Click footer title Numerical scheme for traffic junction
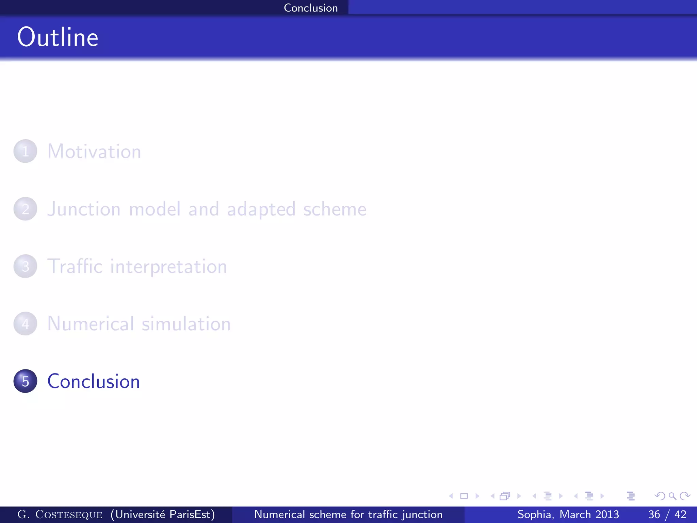 [348, 514]
